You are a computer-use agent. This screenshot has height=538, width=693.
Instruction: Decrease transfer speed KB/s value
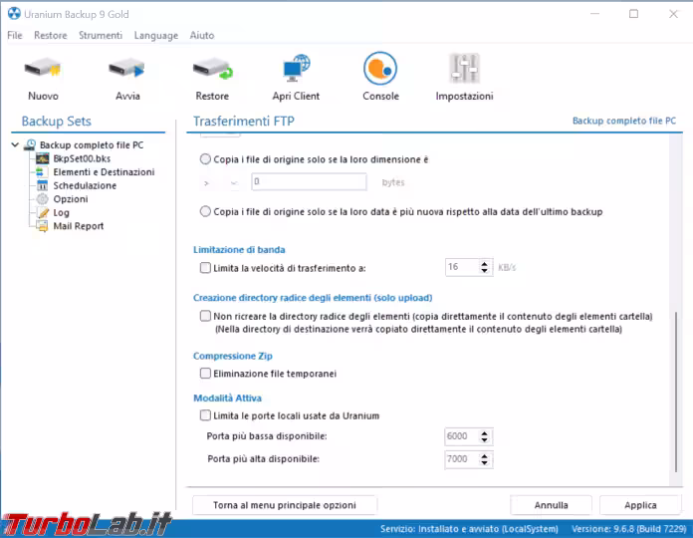[x=484, y=270]
